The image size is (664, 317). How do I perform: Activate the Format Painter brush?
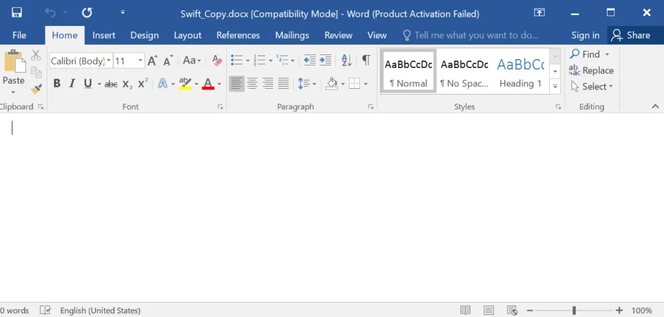click(36, 89)
